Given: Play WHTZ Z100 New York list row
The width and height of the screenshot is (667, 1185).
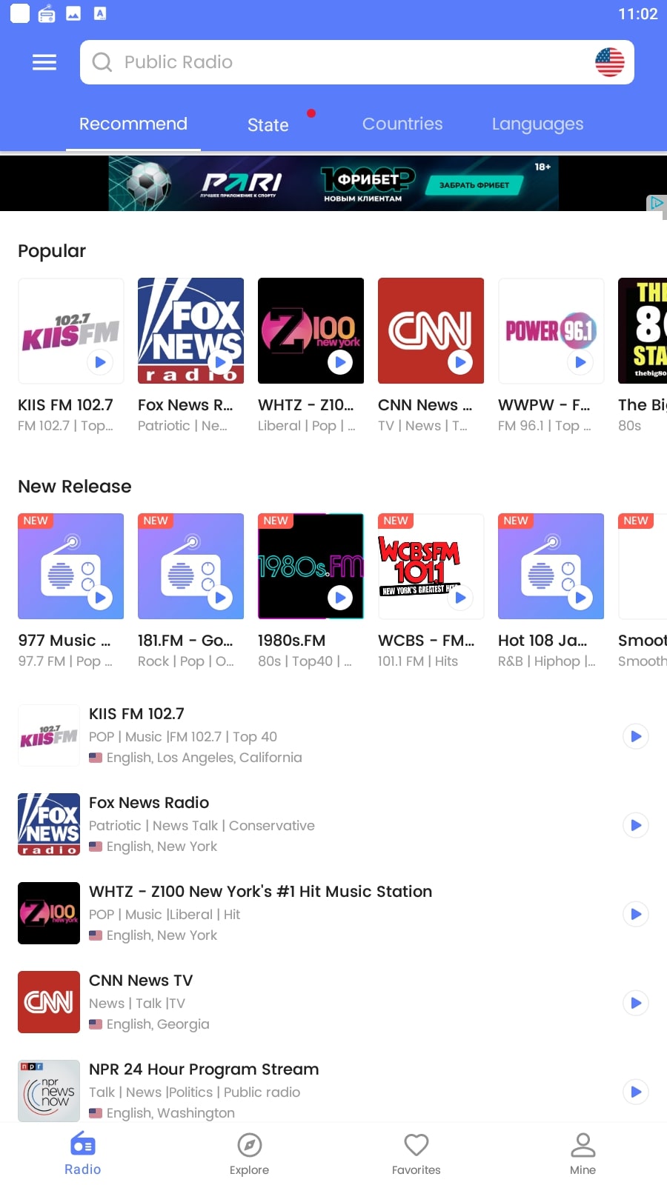Looking at the screenshot, I should (x=636, y=914).
